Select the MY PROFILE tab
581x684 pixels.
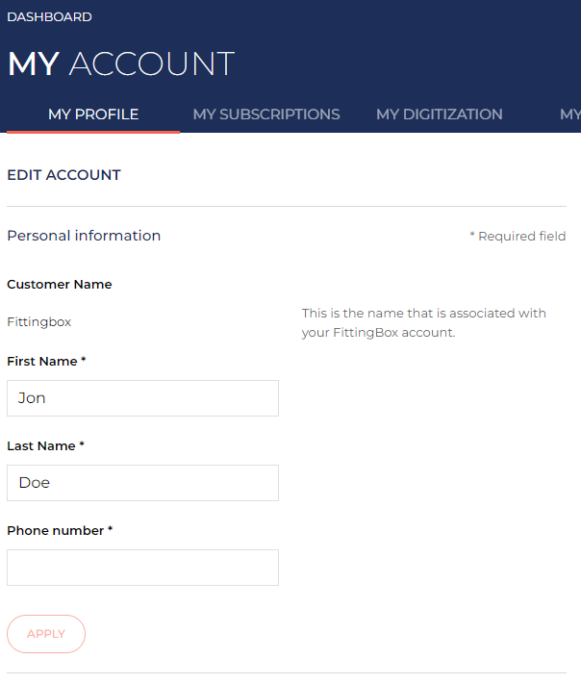93,114
